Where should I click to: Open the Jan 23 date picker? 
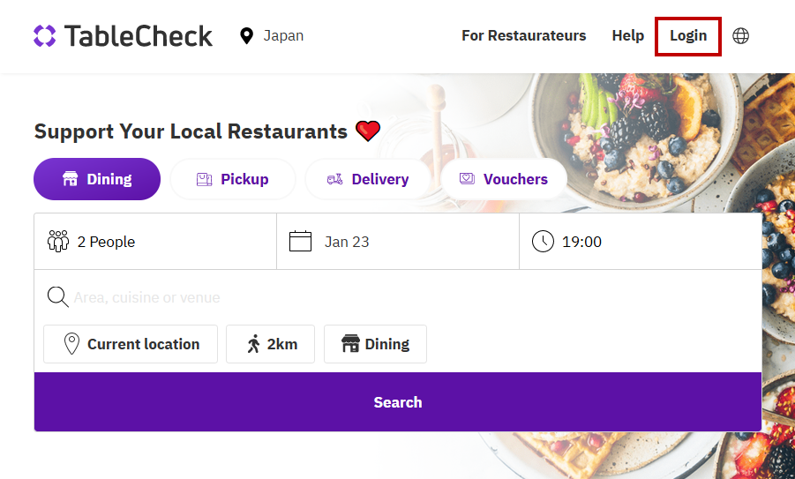pos(397,242)
